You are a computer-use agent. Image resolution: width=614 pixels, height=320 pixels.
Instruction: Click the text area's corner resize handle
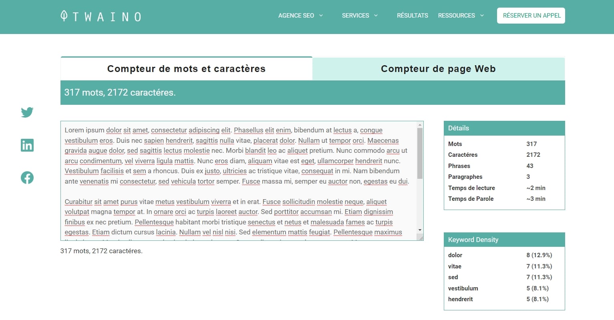click(x=420, y=238)
